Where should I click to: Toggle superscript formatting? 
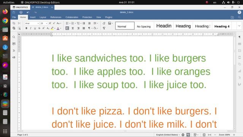coord(44,28)
